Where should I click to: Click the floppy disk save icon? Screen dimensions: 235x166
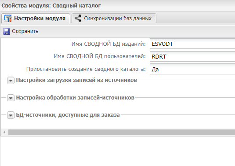click(x=6, y=31)
